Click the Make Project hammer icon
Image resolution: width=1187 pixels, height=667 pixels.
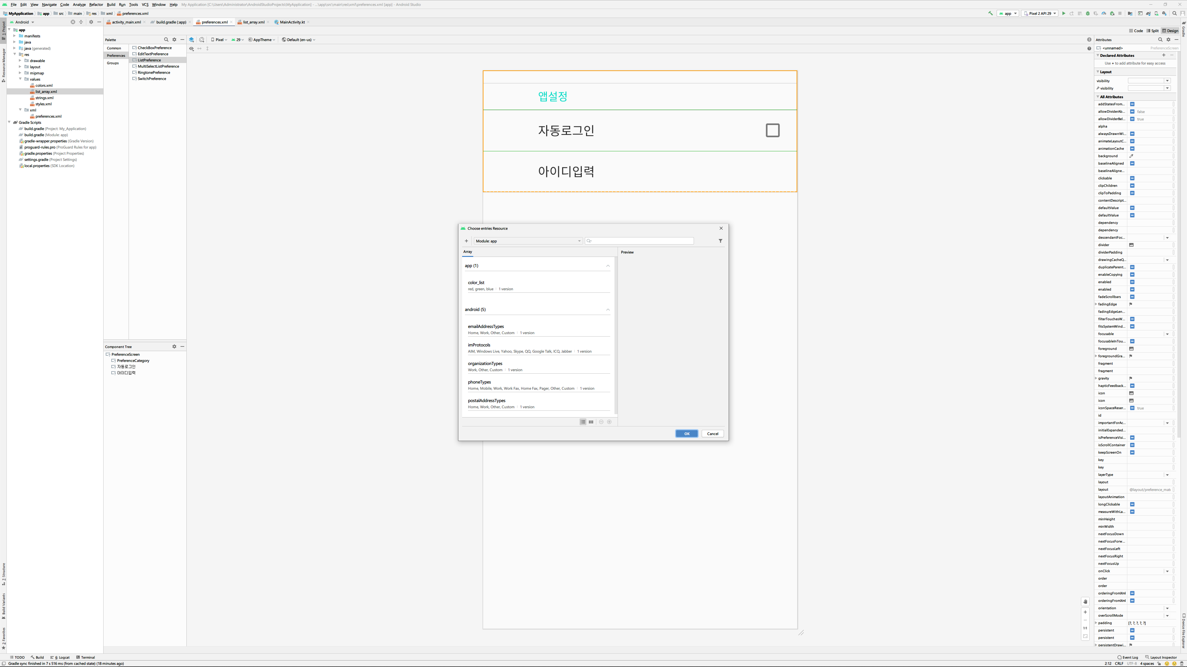990,13
